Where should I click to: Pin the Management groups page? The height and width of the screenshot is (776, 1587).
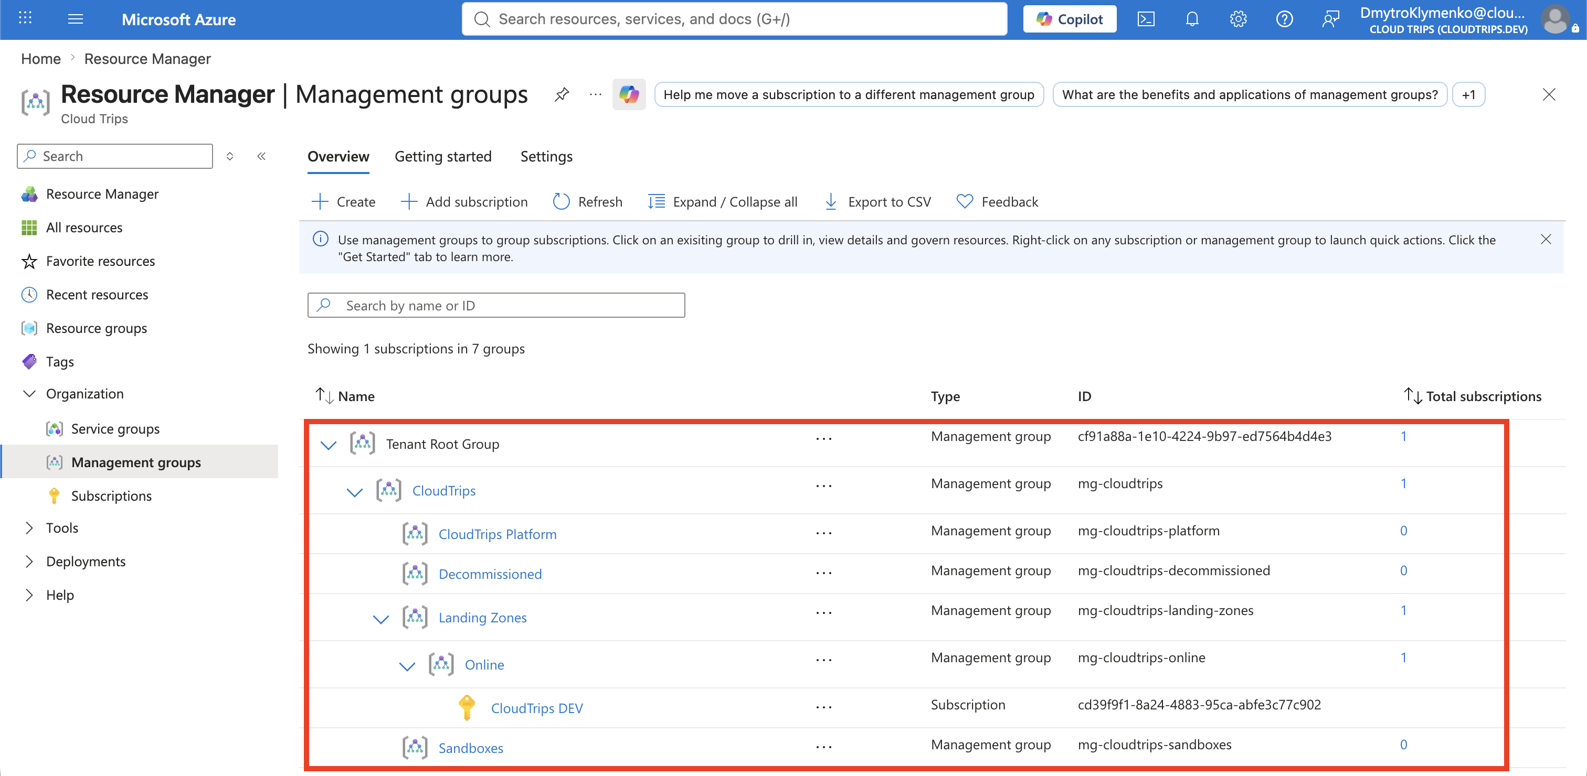pos(561,94)
